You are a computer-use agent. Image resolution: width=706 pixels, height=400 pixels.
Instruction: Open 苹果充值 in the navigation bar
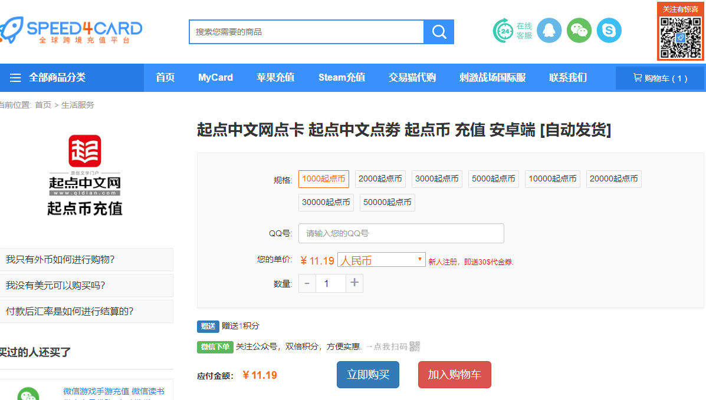point(275,77)
